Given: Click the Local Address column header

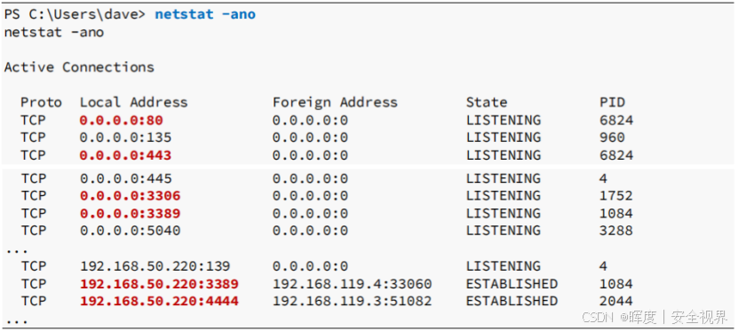Looking at the screenshot, I should [134, 103].
